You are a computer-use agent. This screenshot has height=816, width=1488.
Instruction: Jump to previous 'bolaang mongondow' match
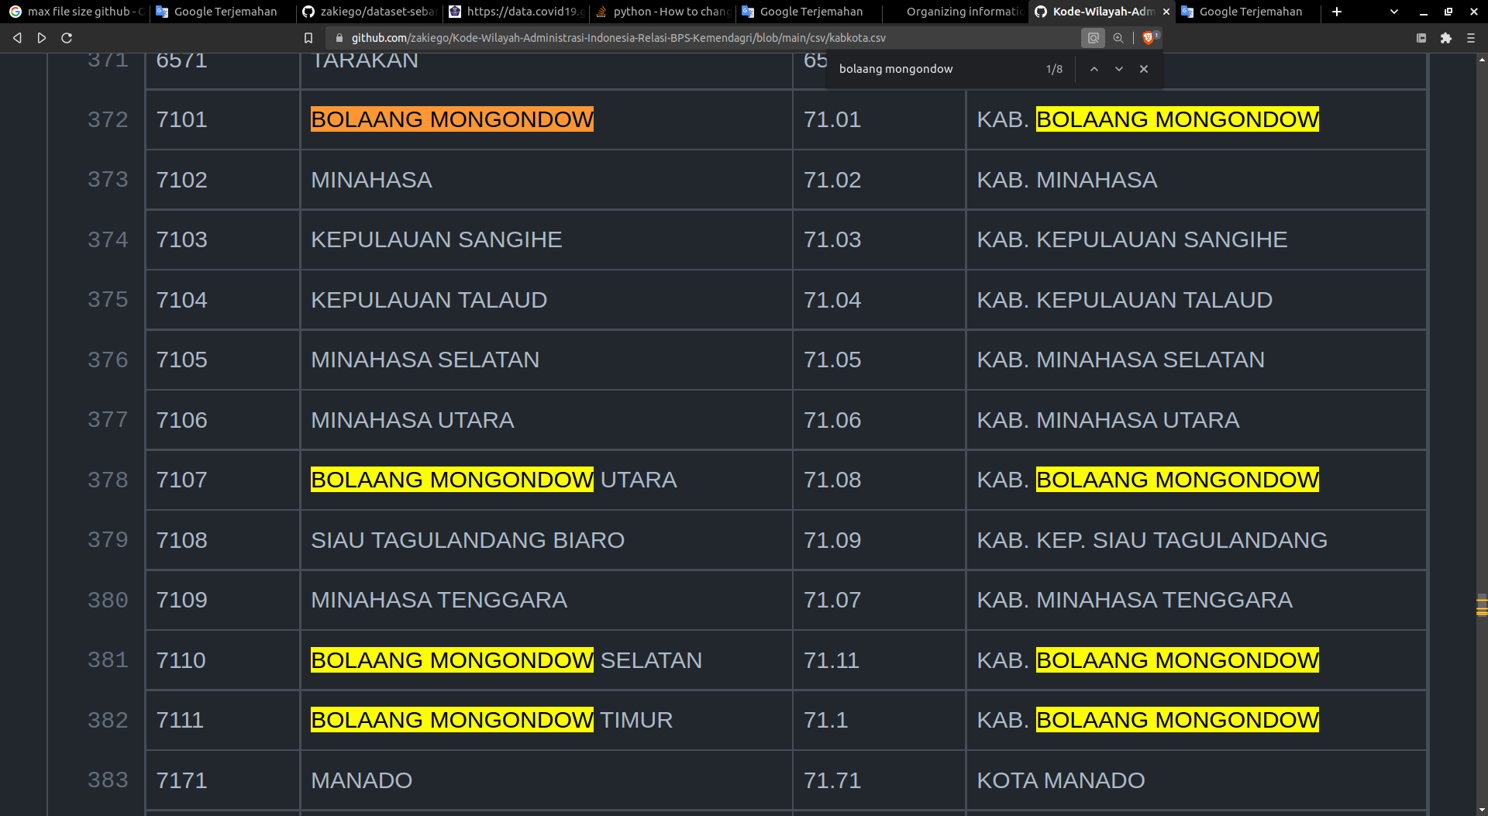coord(1094,69)
